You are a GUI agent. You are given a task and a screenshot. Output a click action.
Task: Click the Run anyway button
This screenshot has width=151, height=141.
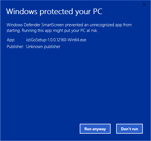[95, 129]
